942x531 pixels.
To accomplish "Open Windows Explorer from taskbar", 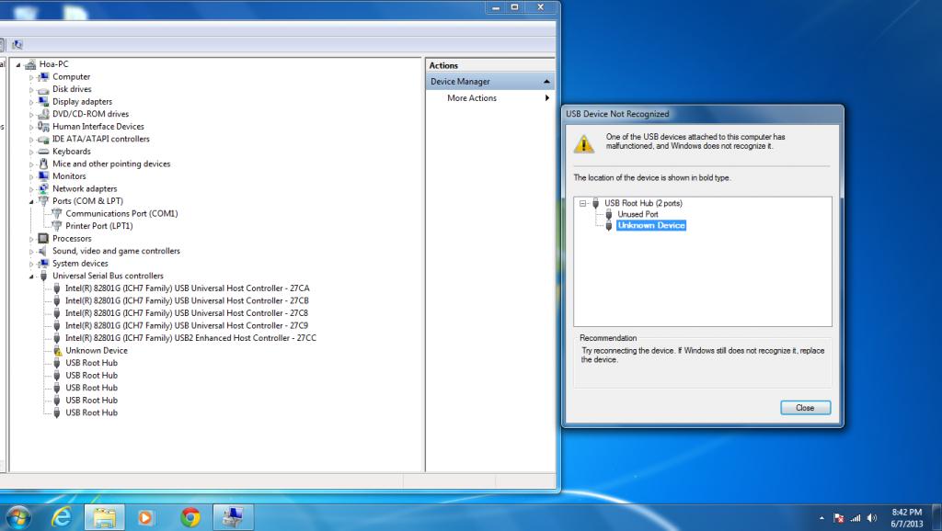I will tap(105, 517).
